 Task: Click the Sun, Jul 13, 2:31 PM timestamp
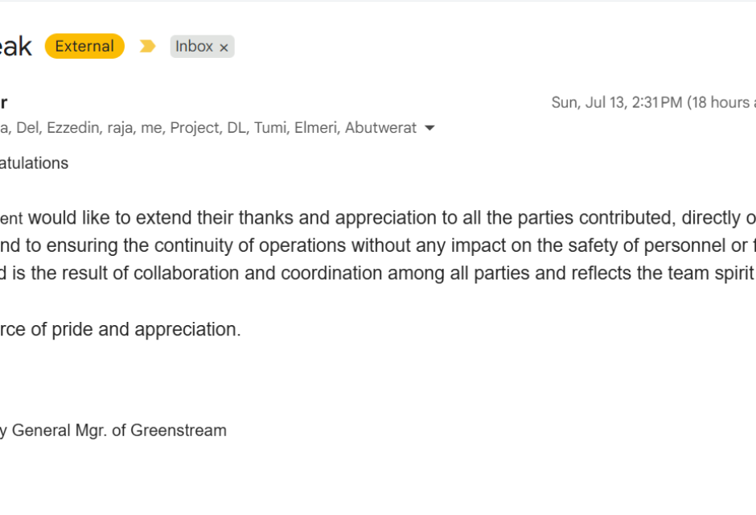pos(617,102)
